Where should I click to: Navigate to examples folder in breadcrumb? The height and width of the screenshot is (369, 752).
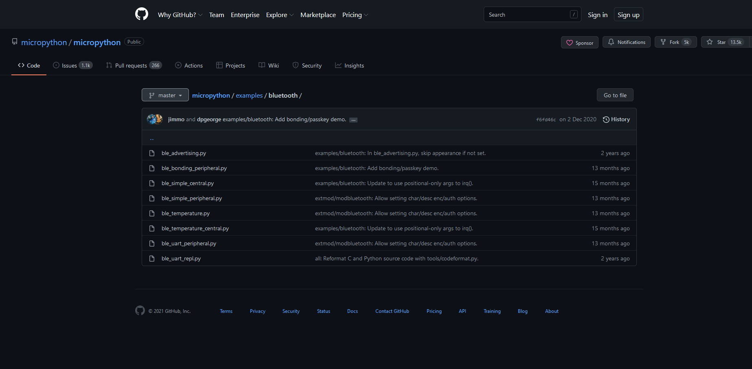(249, 95)
